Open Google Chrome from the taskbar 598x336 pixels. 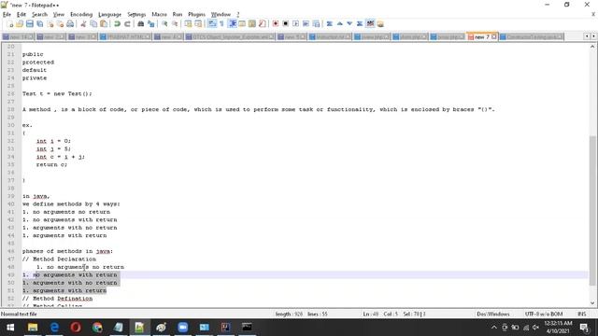[97, 328]
